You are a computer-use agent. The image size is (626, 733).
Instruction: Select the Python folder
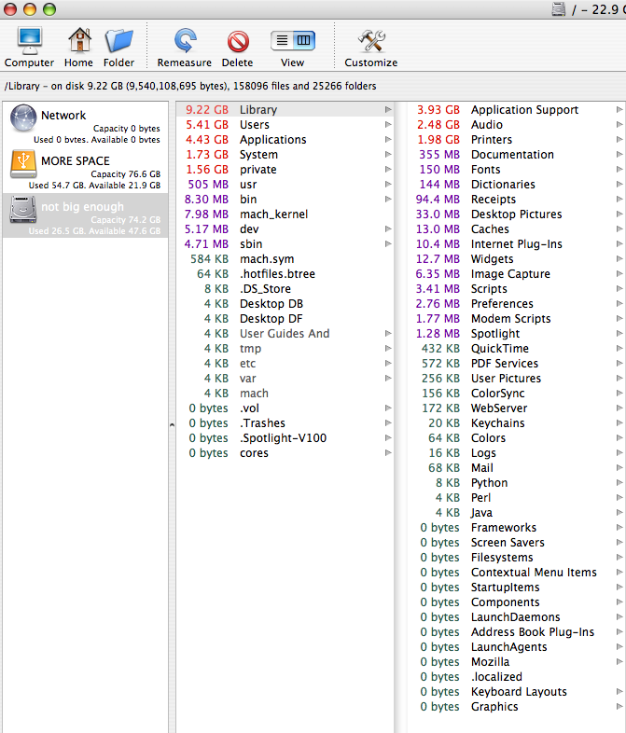pos(517,483)
